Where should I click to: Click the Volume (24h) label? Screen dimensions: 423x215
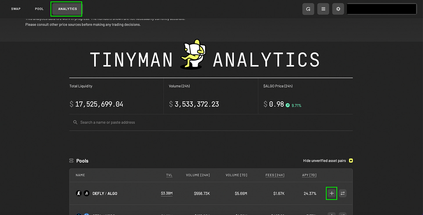179,86
